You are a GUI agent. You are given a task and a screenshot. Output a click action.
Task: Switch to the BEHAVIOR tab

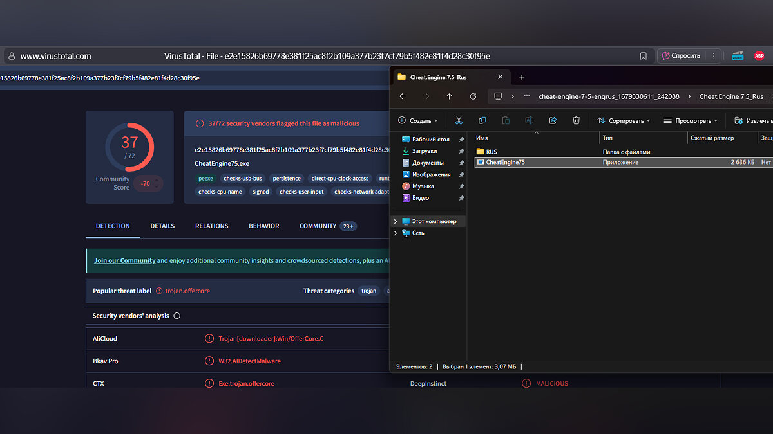point(264,226)
